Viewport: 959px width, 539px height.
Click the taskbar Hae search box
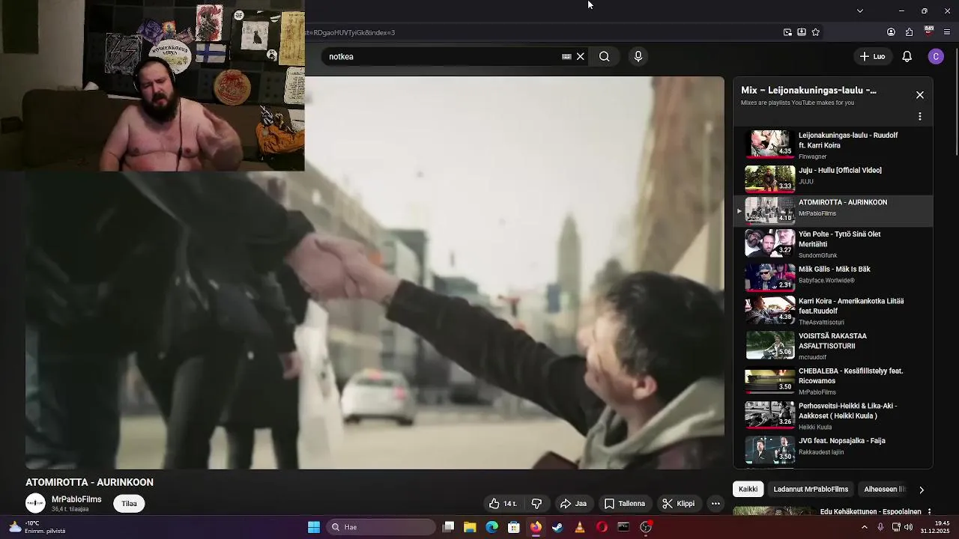pyautogui.click(x=379, y=527)
